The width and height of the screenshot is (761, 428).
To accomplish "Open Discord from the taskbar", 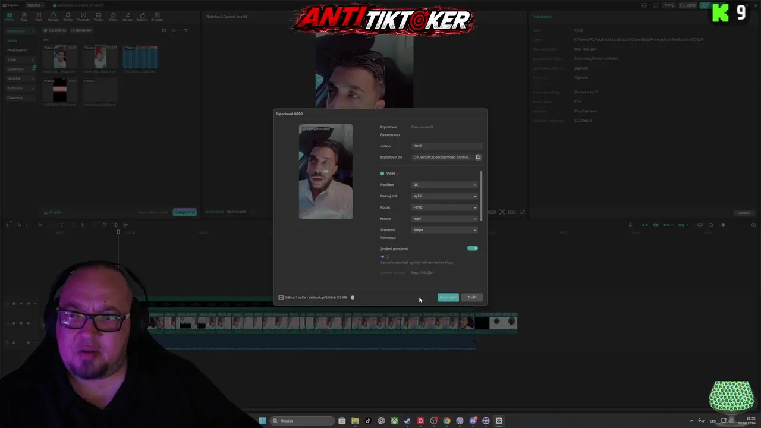I will point(473,421).
